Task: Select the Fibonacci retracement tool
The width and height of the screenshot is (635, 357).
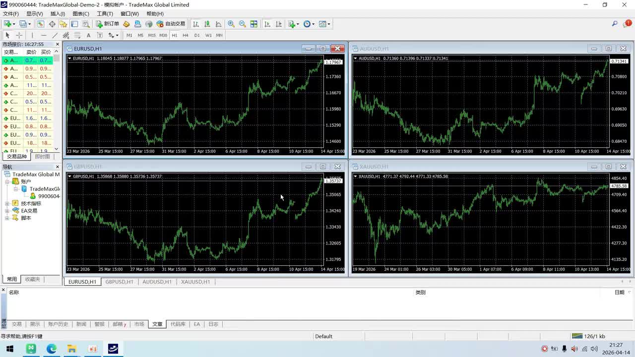Action: coord(77,35)
